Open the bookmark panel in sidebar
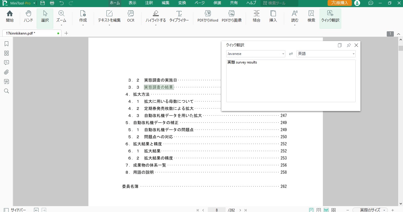403x212 pixels. point(7,44)
